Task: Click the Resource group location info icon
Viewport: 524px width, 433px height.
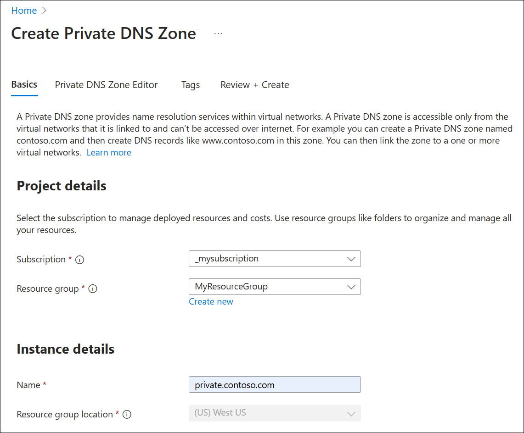Action: coord(127,414)
